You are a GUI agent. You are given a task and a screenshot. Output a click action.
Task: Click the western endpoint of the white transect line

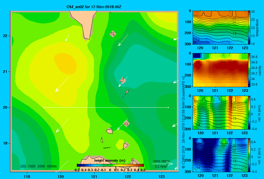pos(44,107)
